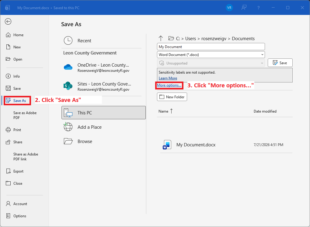
Task: Click the 7/21/2026 4:51 PM date
Action: pos(268,145)
